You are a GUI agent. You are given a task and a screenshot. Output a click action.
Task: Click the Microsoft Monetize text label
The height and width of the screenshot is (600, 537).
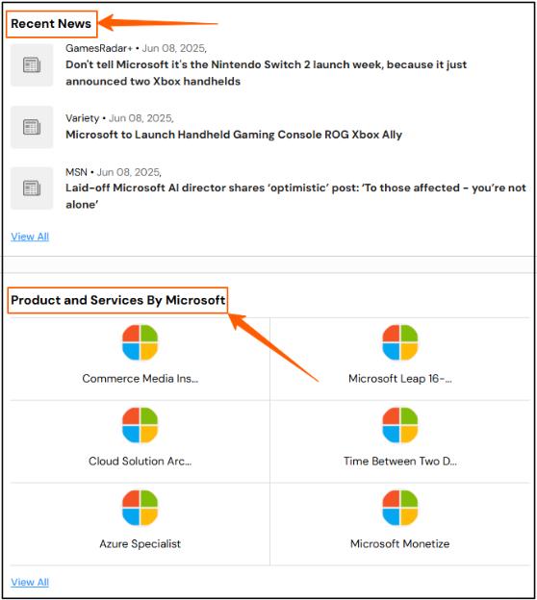pyautogui.click(x=400, y=544)
